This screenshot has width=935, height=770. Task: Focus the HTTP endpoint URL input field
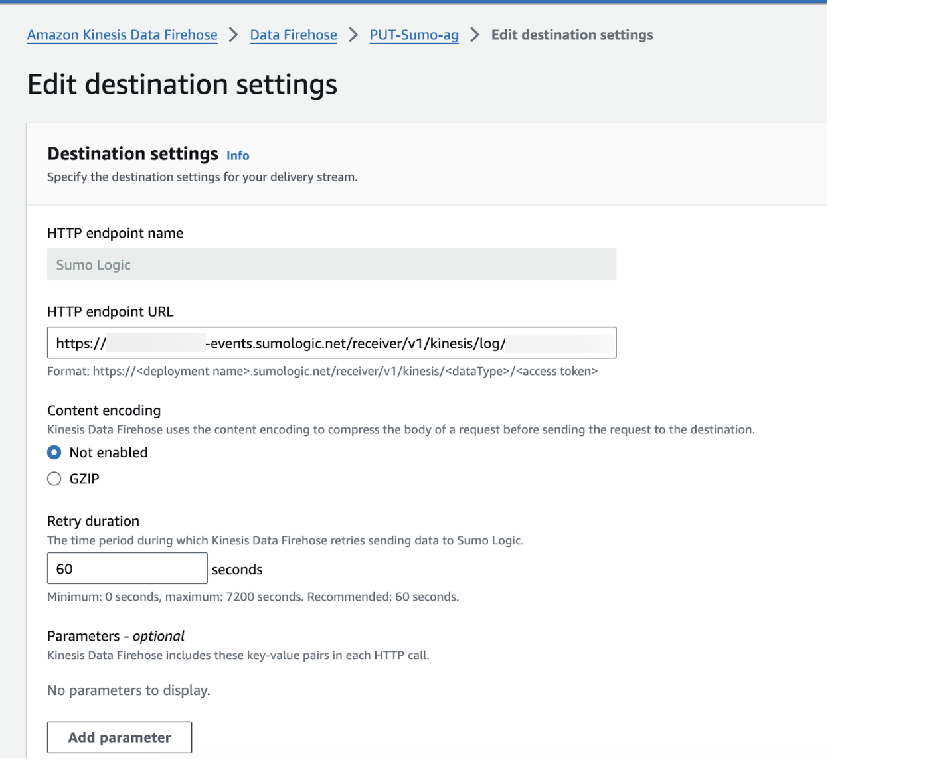click(331, 343)
